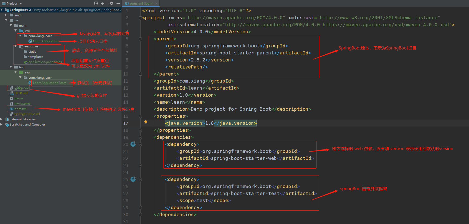469x224 pixels.
Task: Select SpringBoot-2.iml in the tree
Action: point(27,114)
